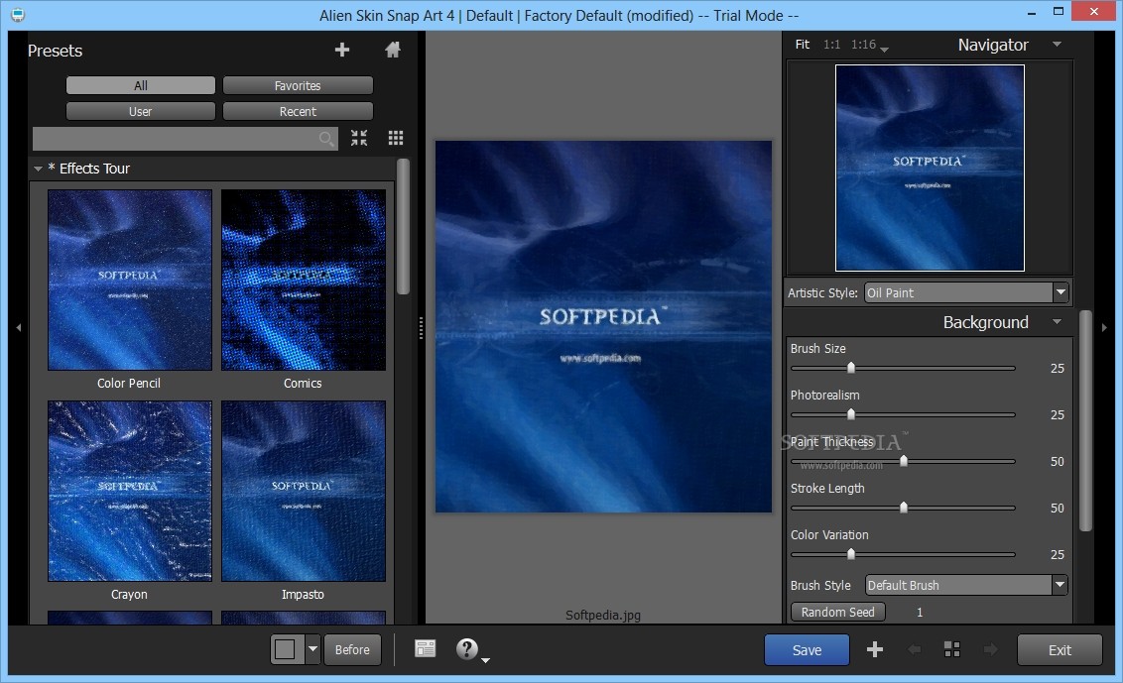Click app icon in title bar
The image size is (1123, 683).
[17, 14]
